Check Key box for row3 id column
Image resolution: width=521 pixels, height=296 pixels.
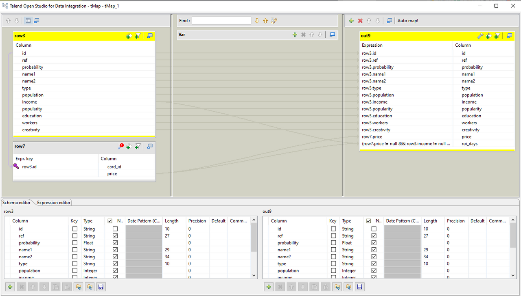click(74, 229)
